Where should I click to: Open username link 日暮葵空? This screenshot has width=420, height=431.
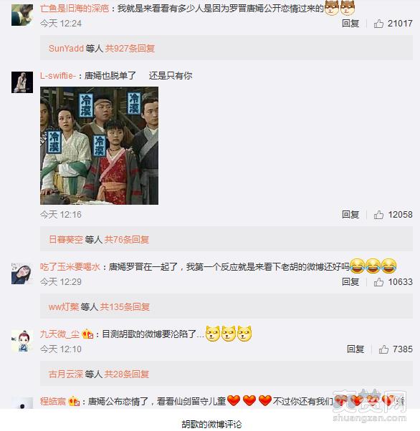66,240
